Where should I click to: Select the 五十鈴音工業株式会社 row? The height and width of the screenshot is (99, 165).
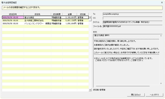click(45, 20)
